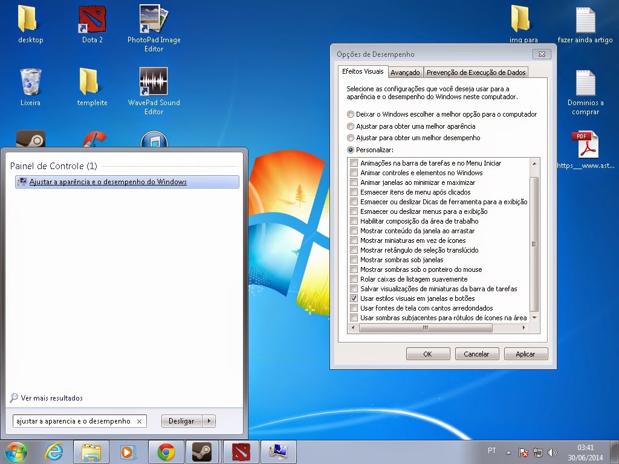This screenshot has width=619, height=464.
Task: Open the volume speaker tray icon
Action: pyautogui.click(x=552, y=453)
